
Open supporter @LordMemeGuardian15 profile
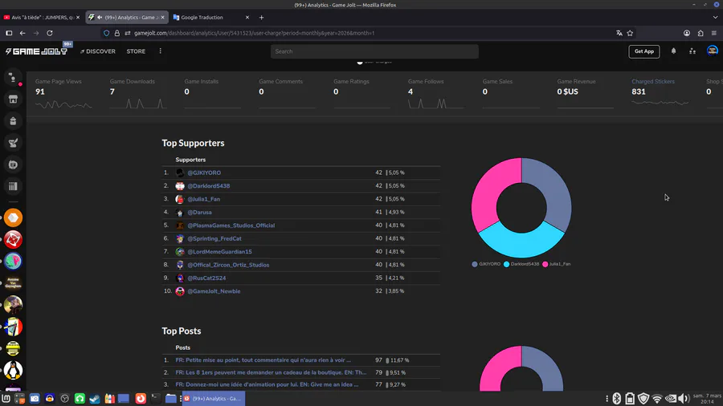point(219,252)
